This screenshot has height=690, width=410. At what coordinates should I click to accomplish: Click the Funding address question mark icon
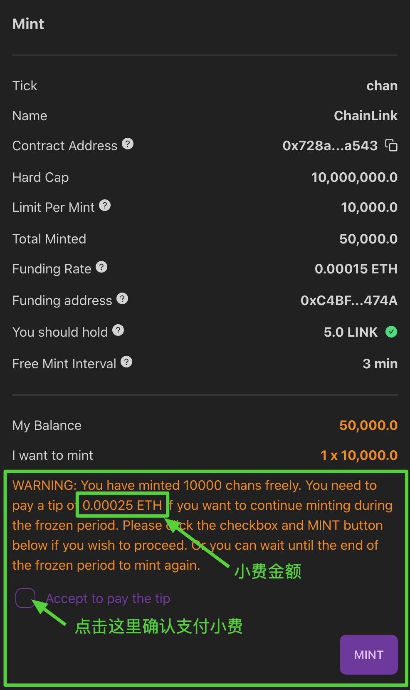click(x=122, y=299)
